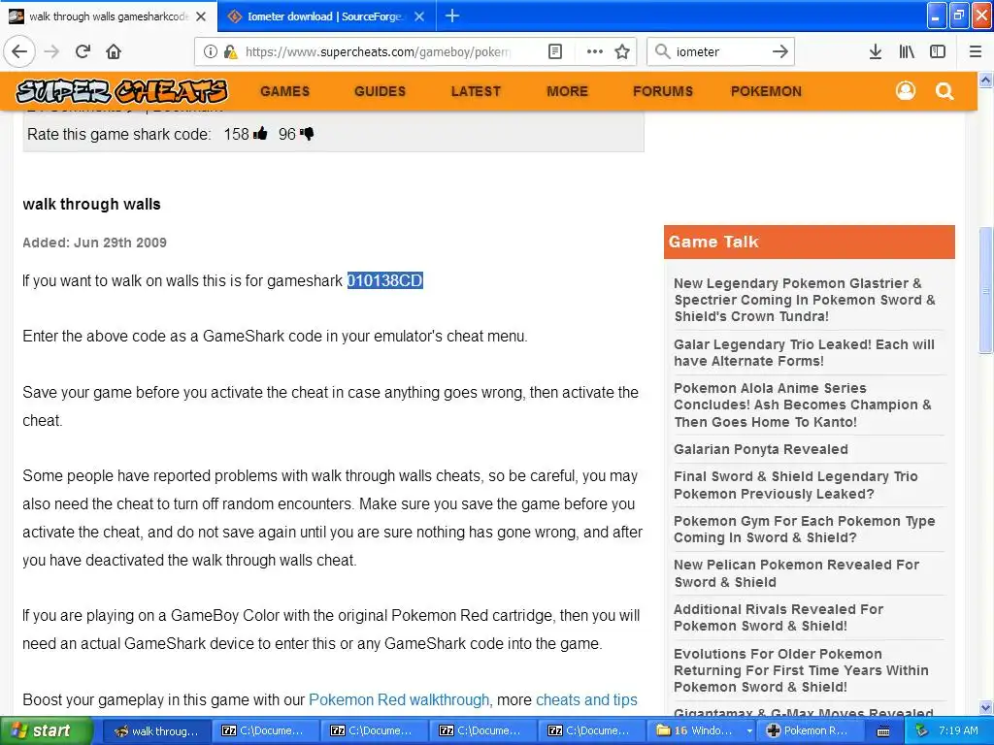Open the browser home page
The image size is (994, 745).
pos(115,51)
